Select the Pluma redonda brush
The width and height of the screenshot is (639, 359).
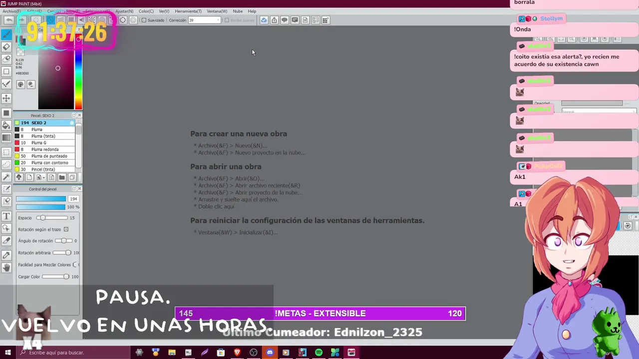(45, 150)
